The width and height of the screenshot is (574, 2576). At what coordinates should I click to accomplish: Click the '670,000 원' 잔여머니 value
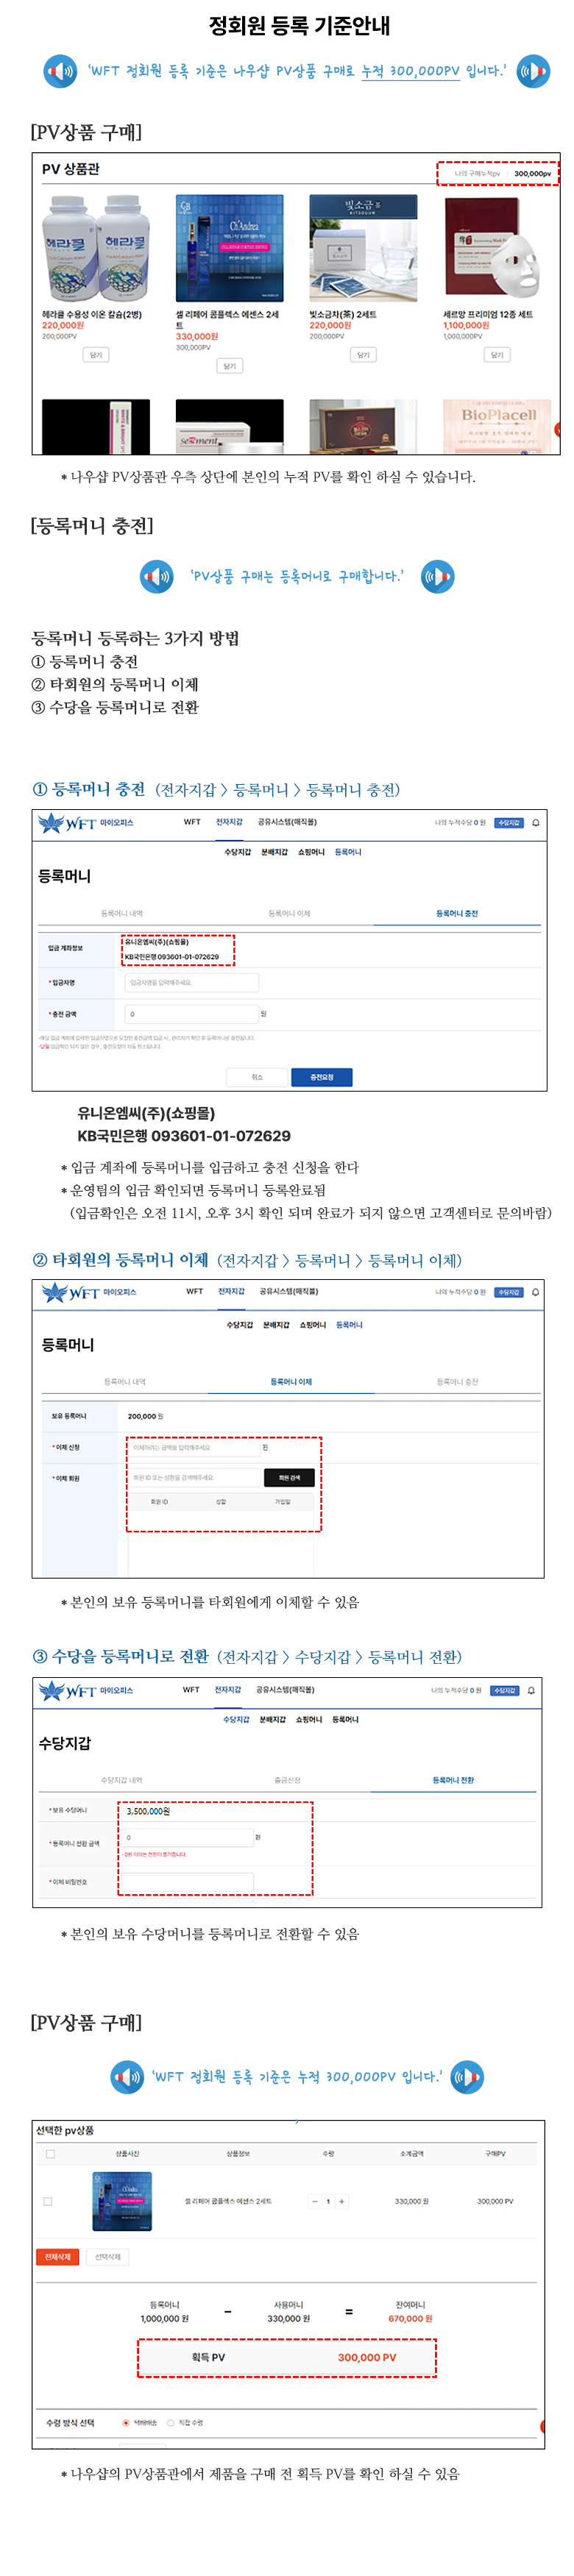411,2319
